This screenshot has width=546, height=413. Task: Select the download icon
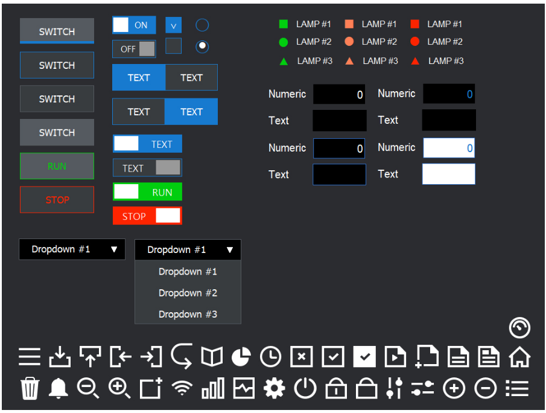(x=60, y=357)
